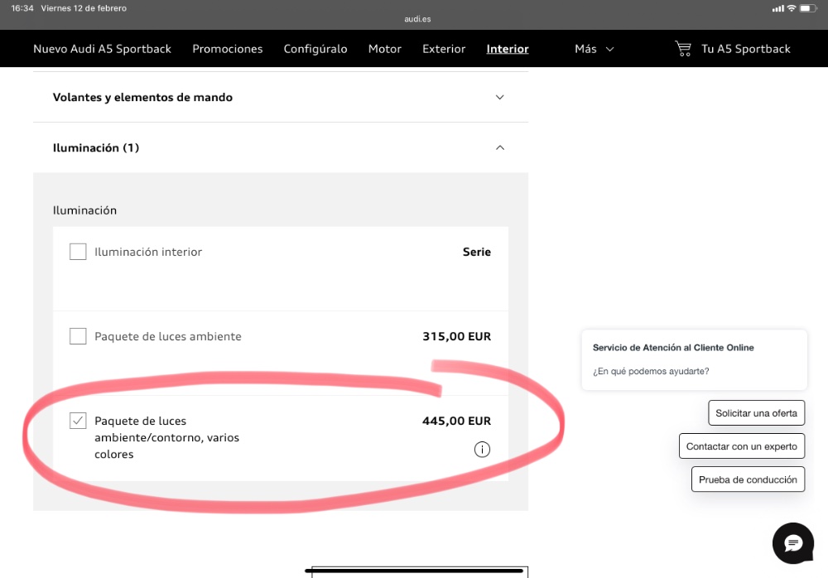Check the battery status icon

coord(808,8)
